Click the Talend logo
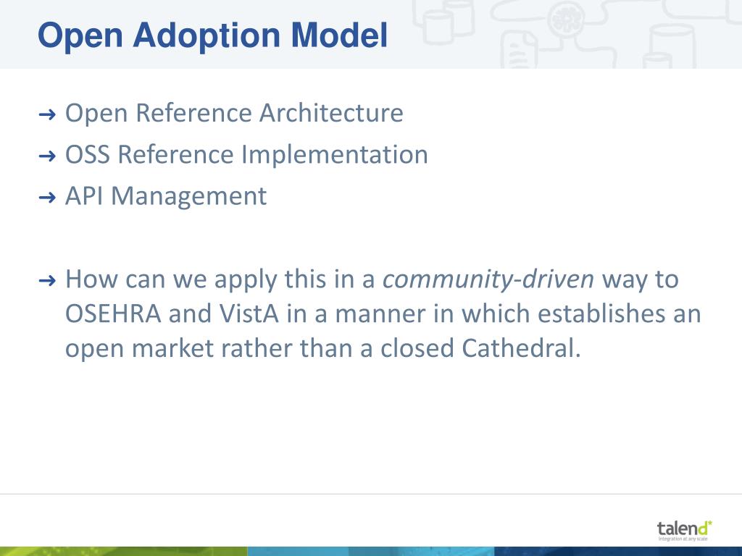This screenshot has width=742, height=556. 684,531
